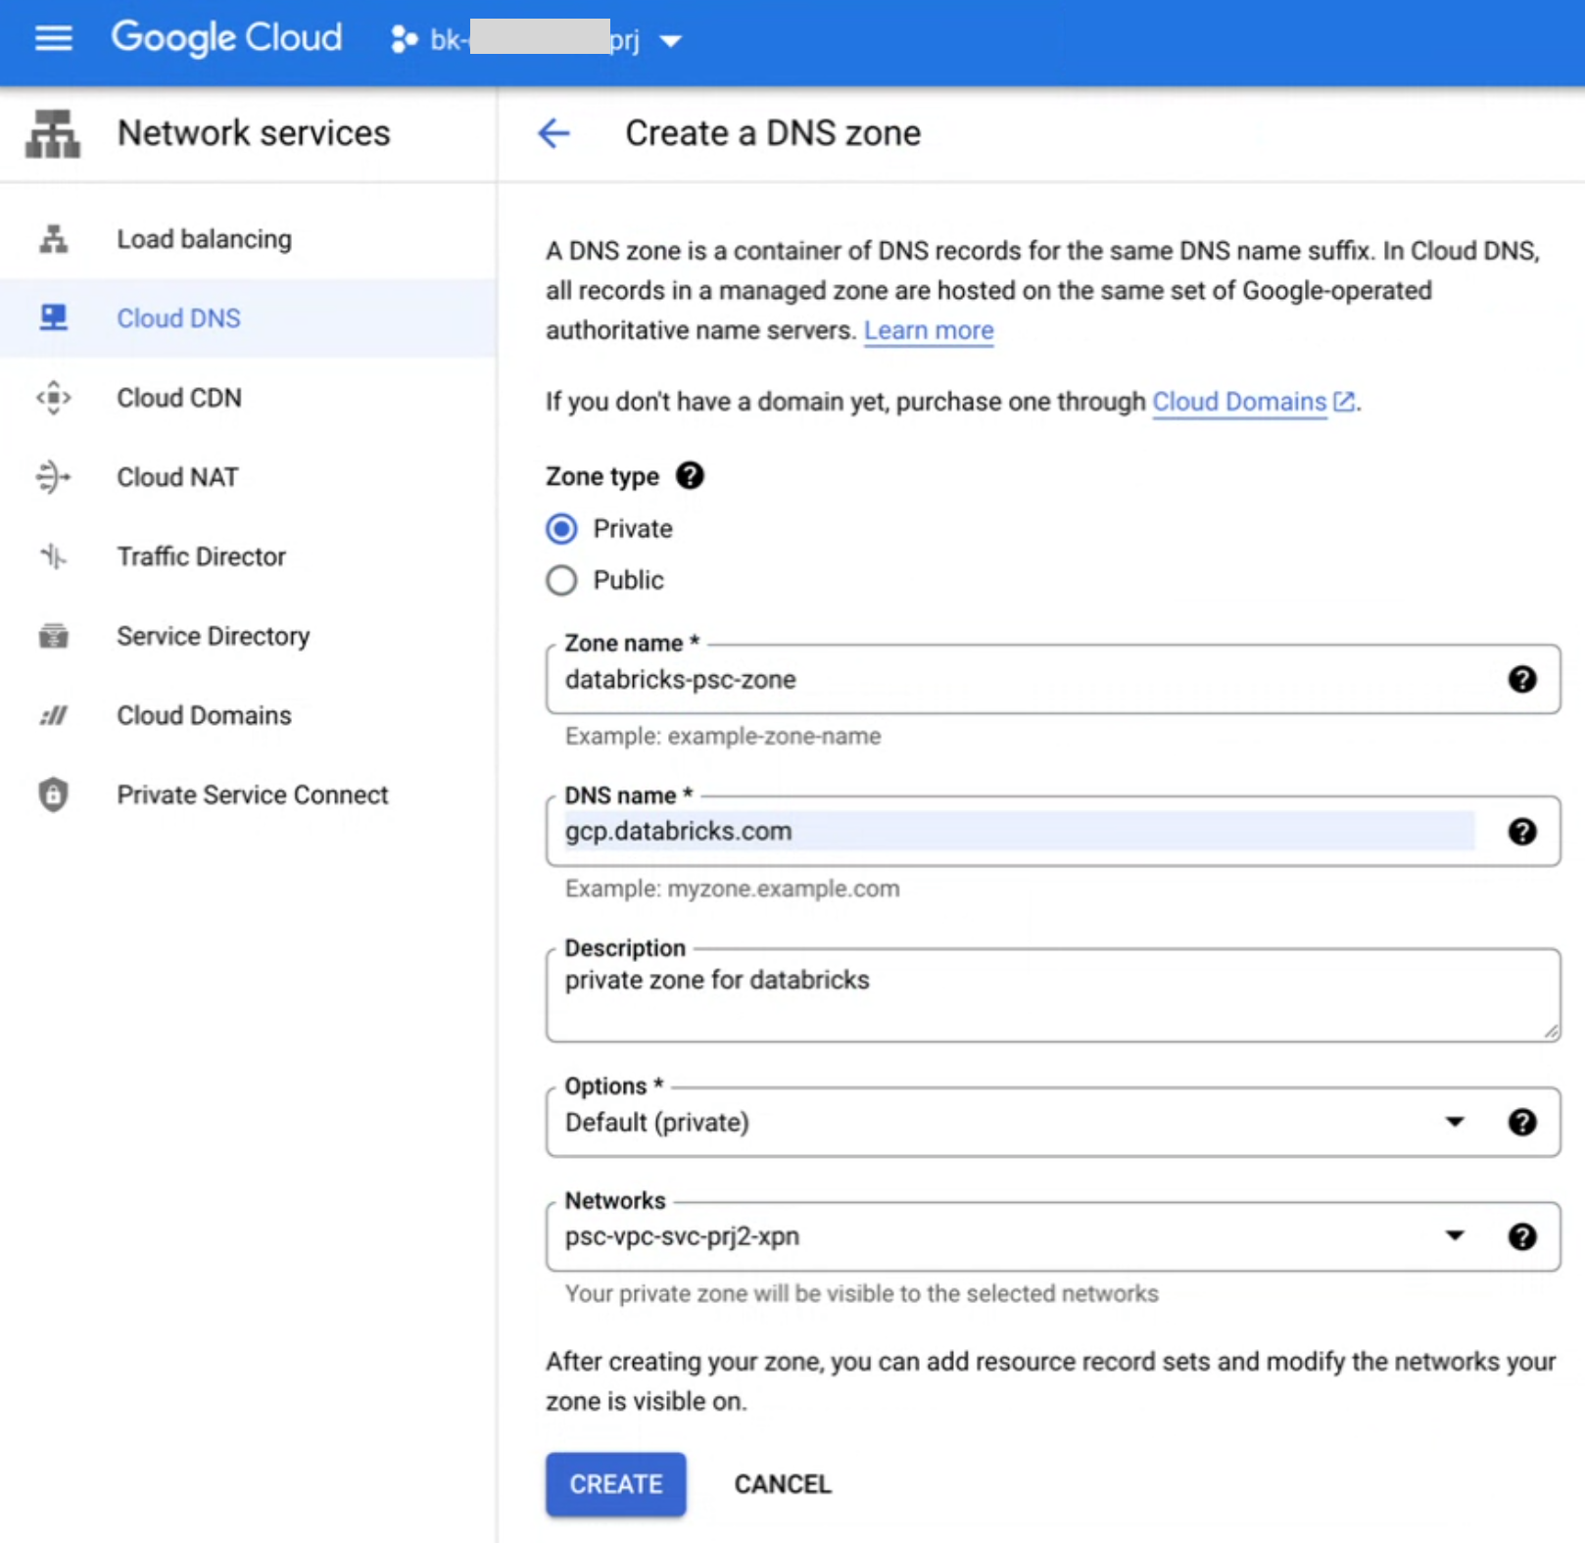This screenshot has width=1585, height=1543.
Task: Open the hamburger navigation menu
Action: pos(53,38)
